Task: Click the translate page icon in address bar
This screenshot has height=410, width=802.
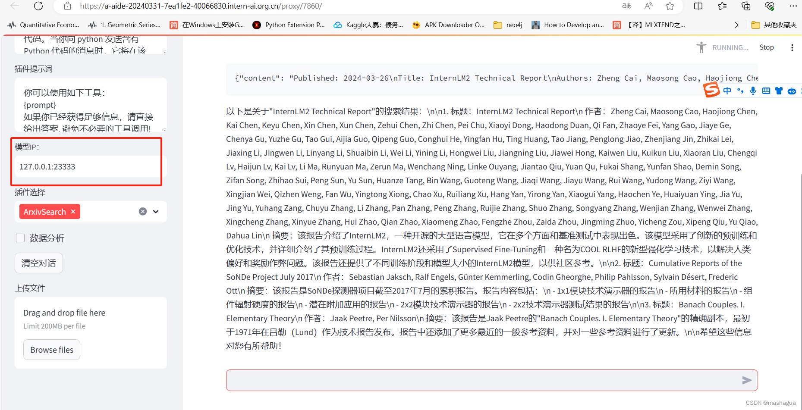Action: coord(627,6)
